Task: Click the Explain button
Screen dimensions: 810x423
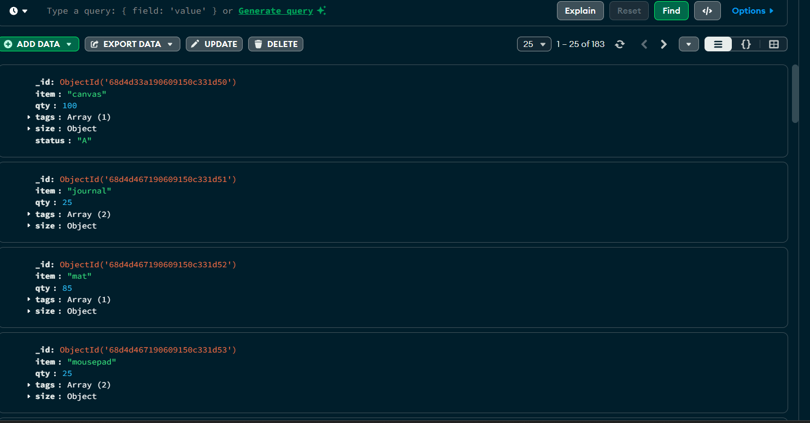Action: click(x=580, y=10)
